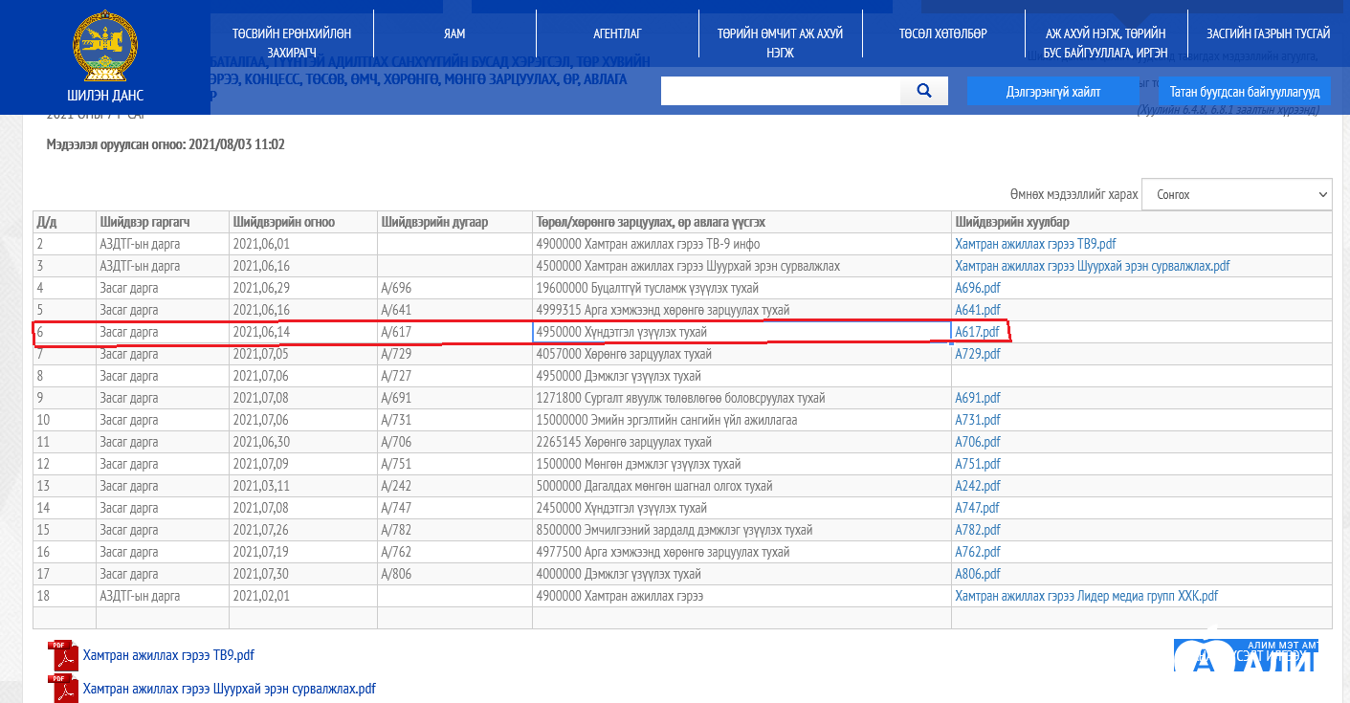Click the Дэлгэрэнгүй хайлт button
Viewport: 1350px width, 703px height.
[1053, 92]
